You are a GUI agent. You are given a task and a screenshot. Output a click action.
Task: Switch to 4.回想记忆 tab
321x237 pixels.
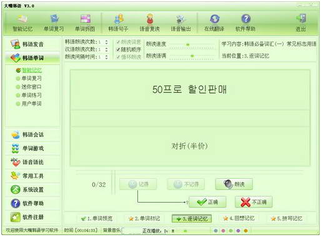coord(239,218)
